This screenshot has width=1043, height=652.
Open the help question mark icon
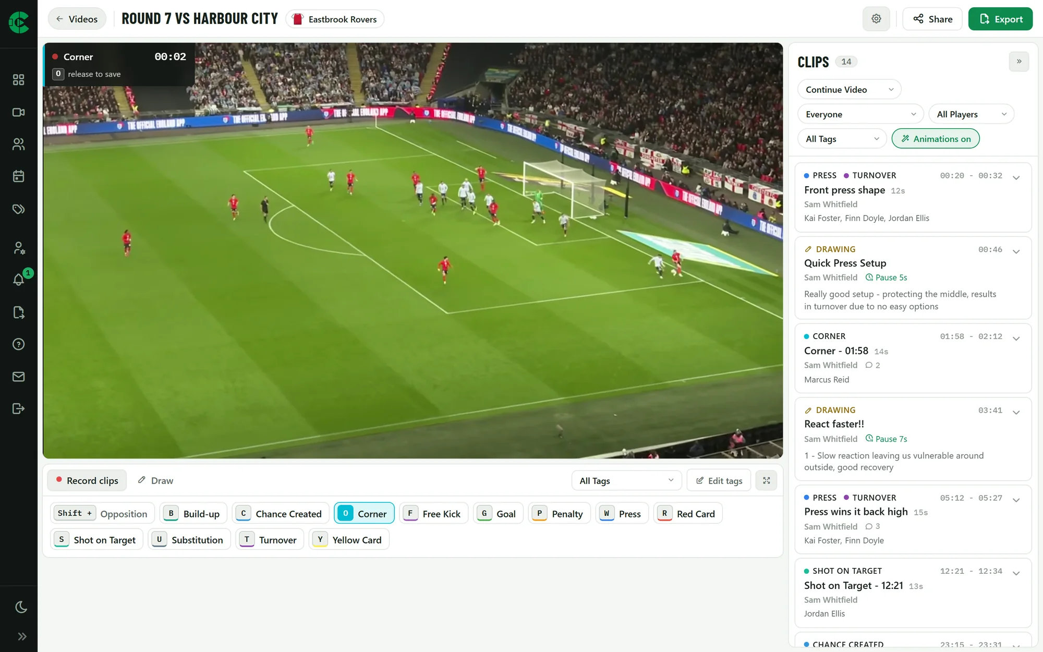pyautogui.click(x=18, y=344)
